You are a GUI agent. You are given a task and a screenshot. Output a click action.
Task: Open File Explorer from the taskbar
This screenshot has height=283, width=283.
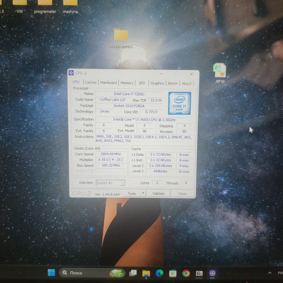coord(146,273)
